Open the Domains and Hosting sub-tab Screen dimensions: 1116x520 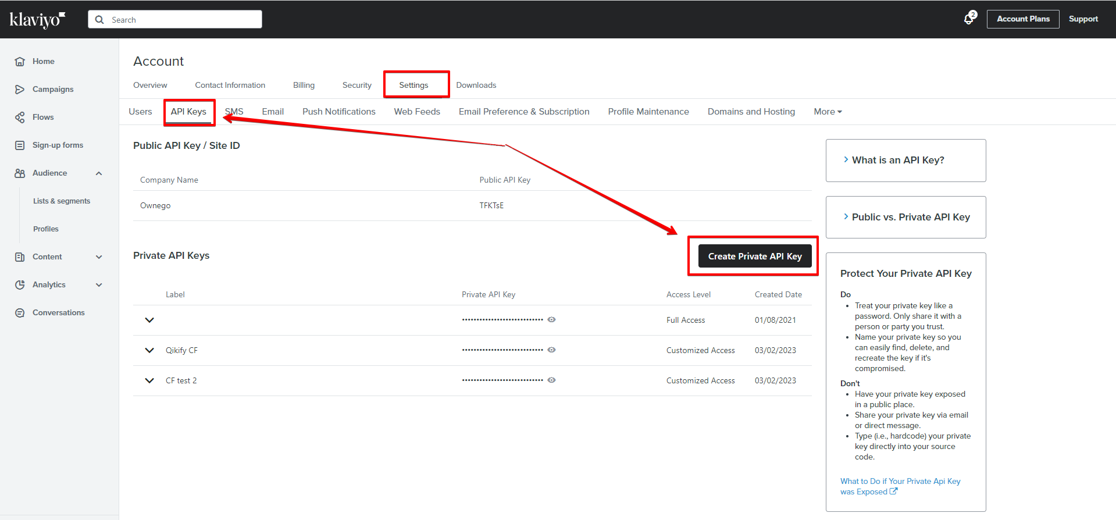pyautogui.click(x=751, y=112)
